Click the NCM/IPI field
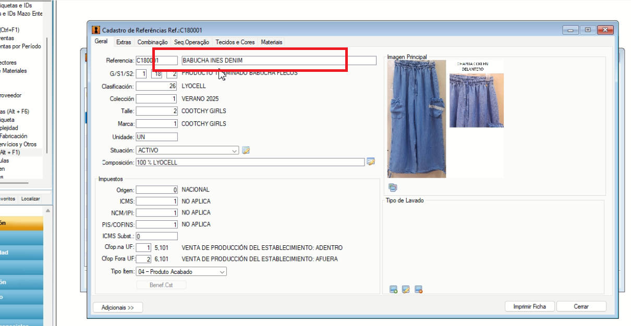The image size is (631, 326). [x=156, y=213]
